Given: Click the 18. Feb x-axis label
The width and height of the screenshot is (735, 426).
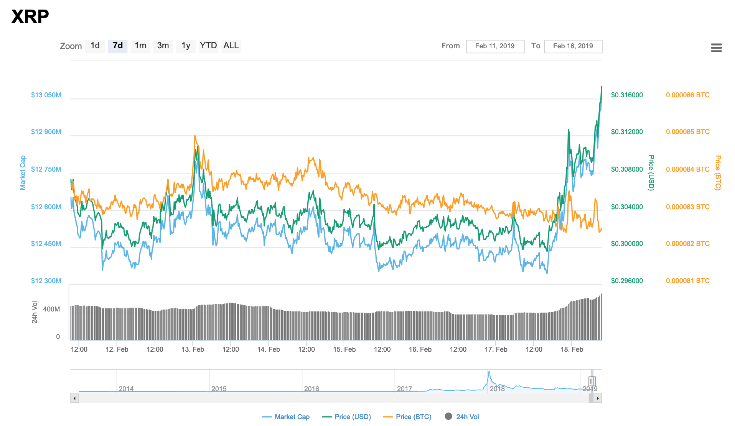Looking at the screenshot, I should tap(572, 349).
